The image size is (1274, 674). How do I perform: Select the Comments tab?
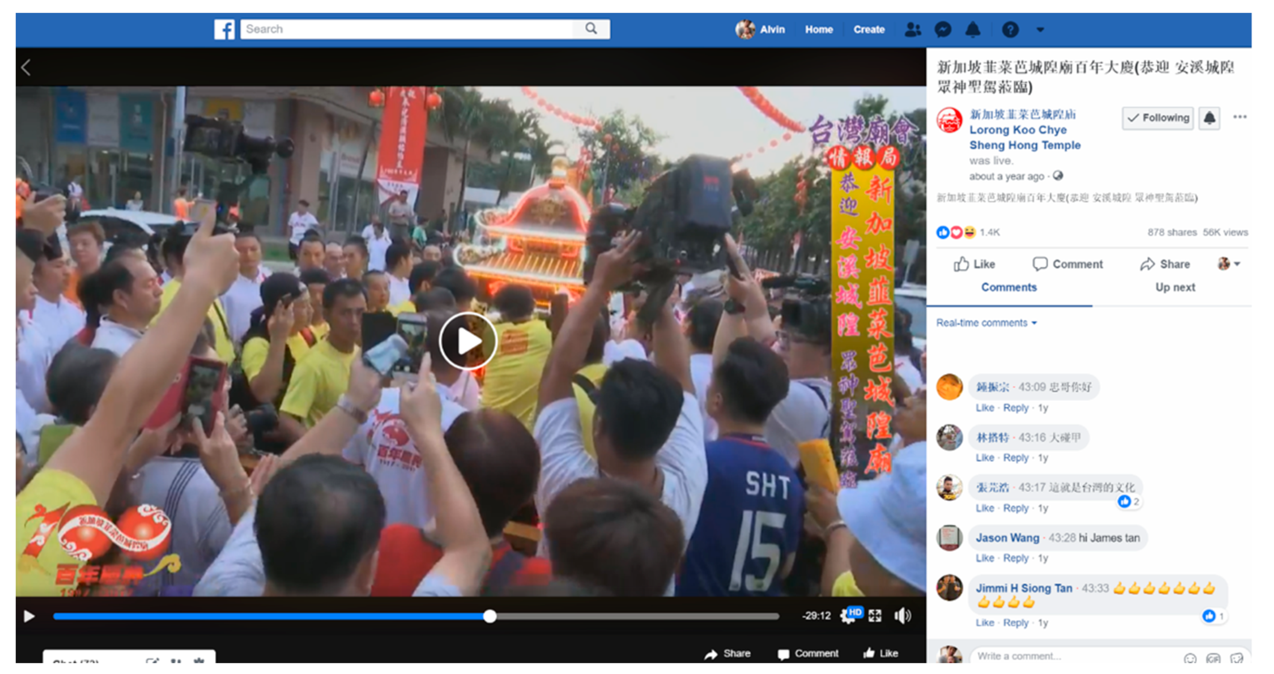[x=1009, y=287]
